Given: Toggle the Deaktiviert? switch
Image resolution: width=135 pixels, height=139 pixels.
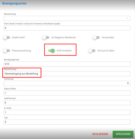Looking at the screenshot, I should [6, 38].
